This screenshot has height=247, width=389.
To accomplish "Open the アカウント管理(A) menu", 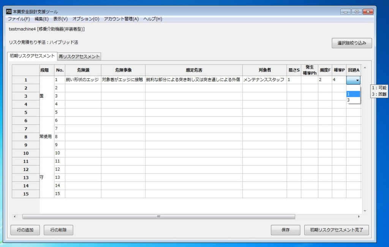I will [121, 19].
